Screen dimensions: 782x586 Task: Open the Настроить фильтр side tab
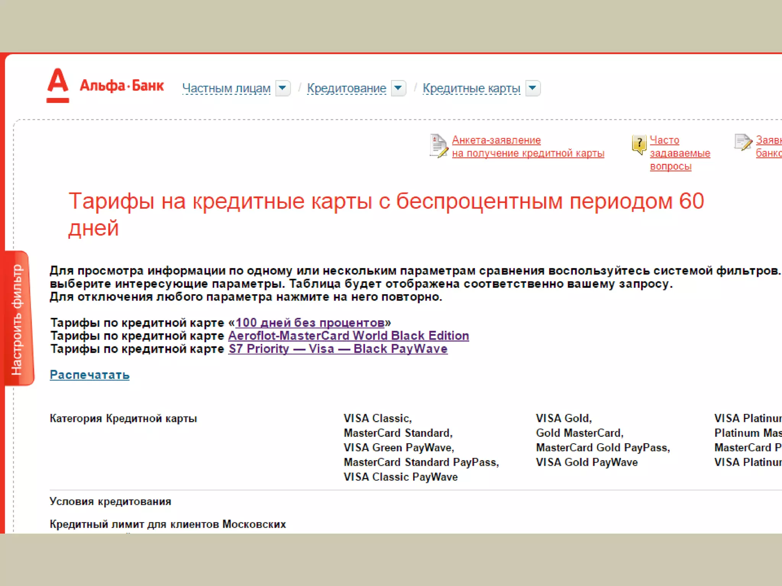coord(18,319)
